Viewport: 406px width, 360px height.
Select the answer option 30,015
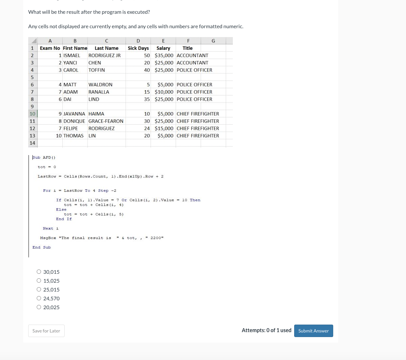point(39,271)
